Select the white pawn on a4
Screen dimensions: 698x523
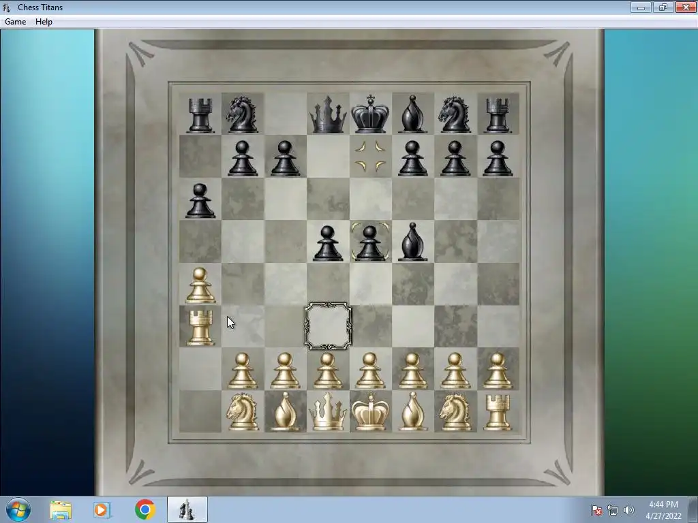[x=200, y=285]
